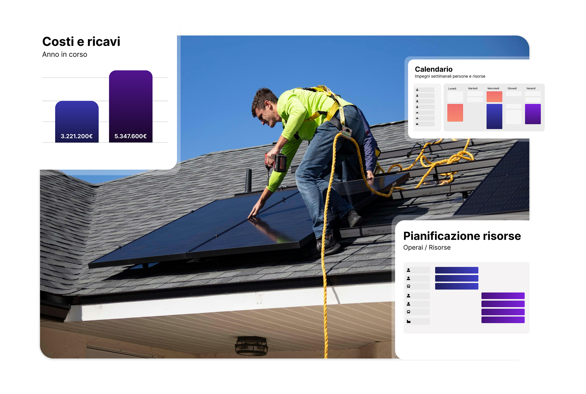
Task: Click the 3.221.200€ blue cost bar
Action: click(x=77, y=122)
